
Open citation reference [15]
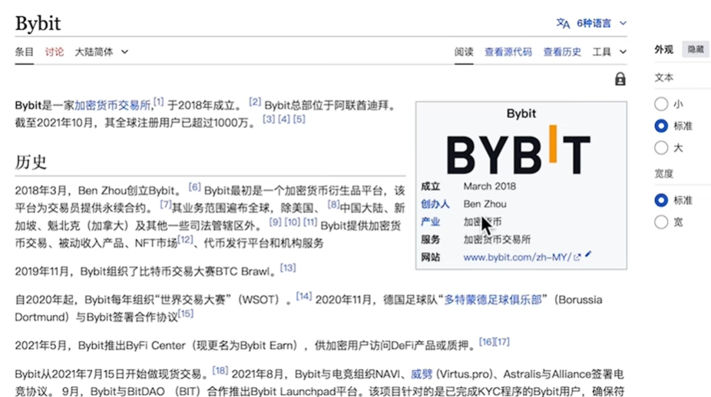186,313
